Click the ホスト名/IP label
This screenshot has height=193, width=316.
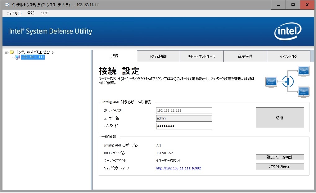coord(113,110)
